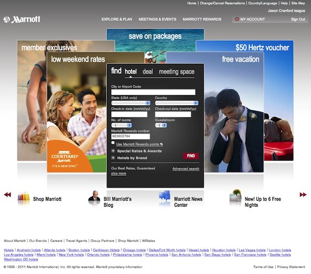The image size is (311, 274).
Task: Click Travel Agents footer link
Action: click(x=76, y=241)
